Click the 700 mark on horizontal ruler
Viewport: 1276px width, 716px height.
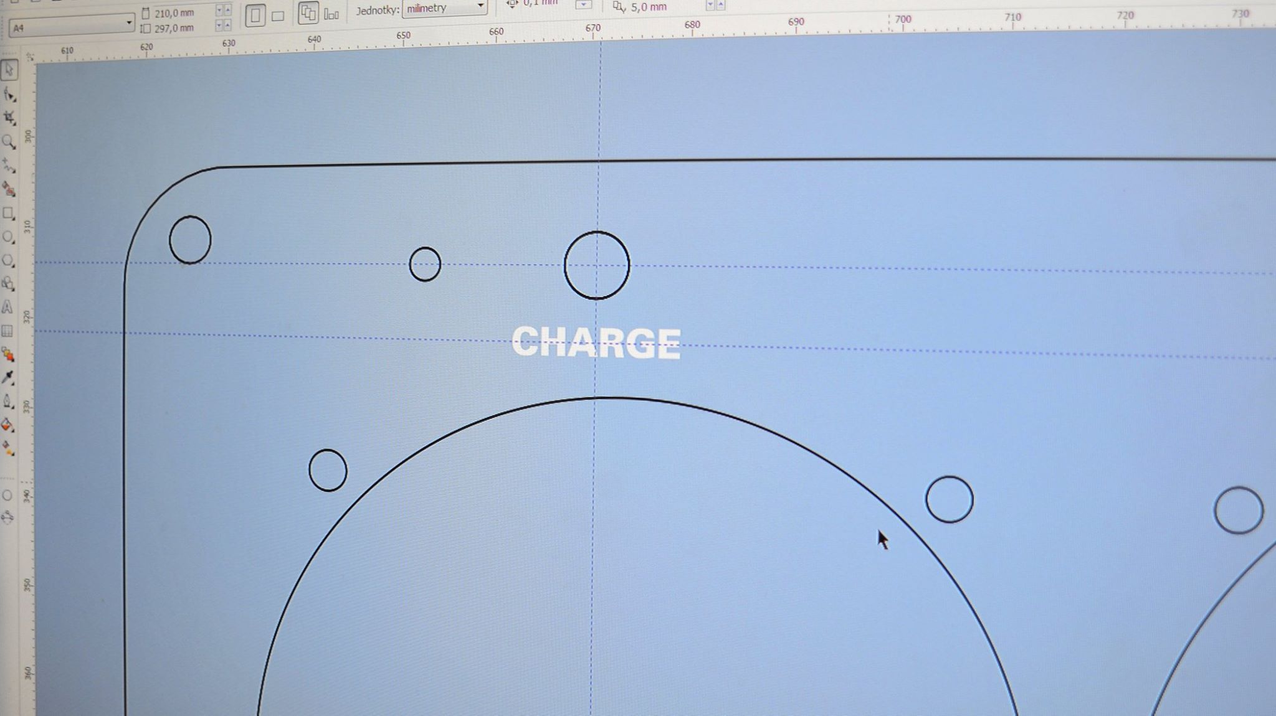[x=903, y=21]
